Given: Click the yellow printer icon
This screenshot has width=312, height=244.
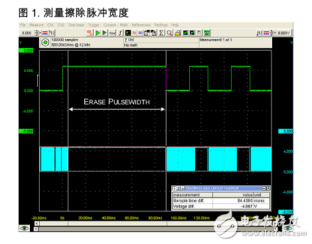Looking at the screenshot, I should click(177, 33).
